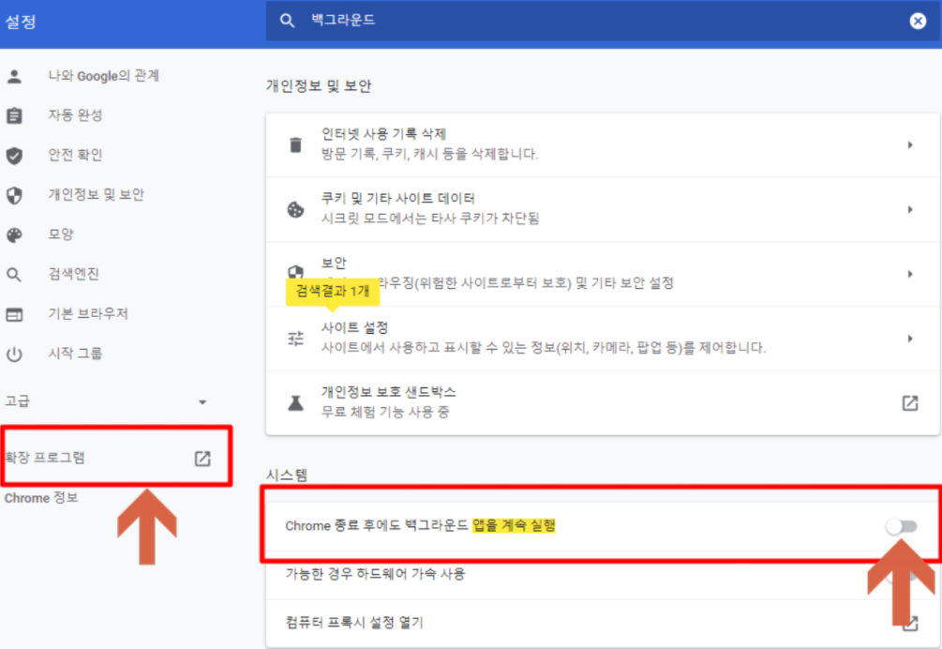Open 시작 그룹 settings
The height and width of the screenshot is (649, 942).
pos(75,353)
